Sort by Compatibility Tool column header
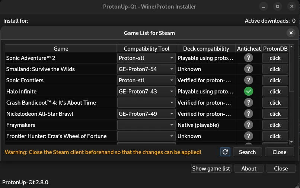The height and width of the screenshot is (188, 300). (x=146, y=49)
